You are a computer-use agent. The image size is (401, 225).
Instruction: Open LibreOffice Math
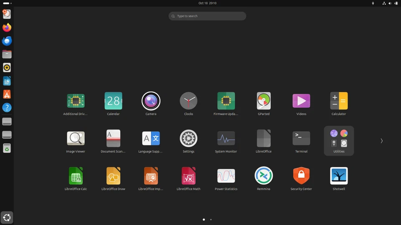188,176
